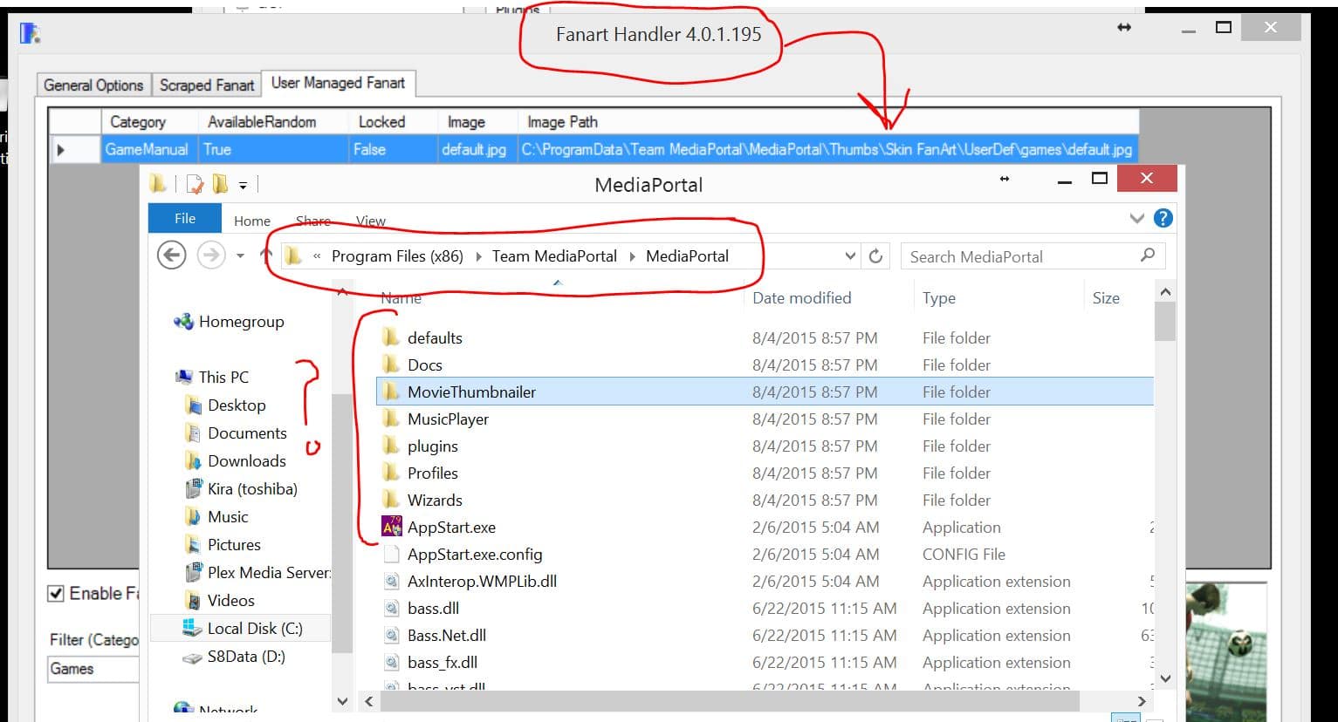Select the MovieThumbnailer folder
The height and width of the screenshot is (722, 1338).
[x=471, y=392]
